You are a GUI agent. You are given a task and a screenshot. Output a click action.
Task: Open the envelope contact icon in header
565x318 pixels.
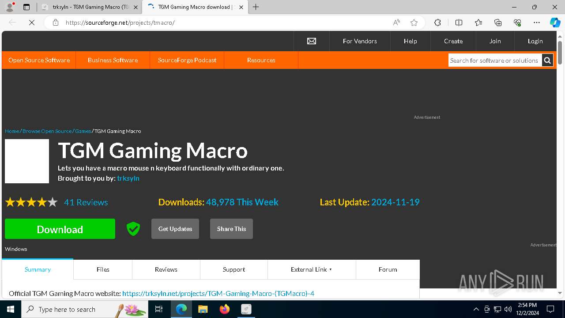coord(312,41)
